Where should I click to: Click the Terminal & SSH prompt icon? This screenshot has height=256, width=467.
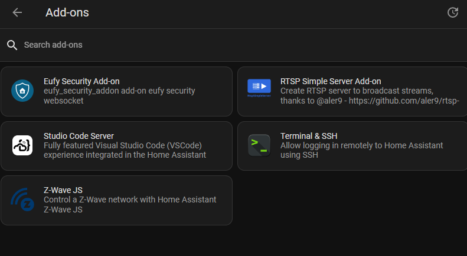click(x=259, y=145)
